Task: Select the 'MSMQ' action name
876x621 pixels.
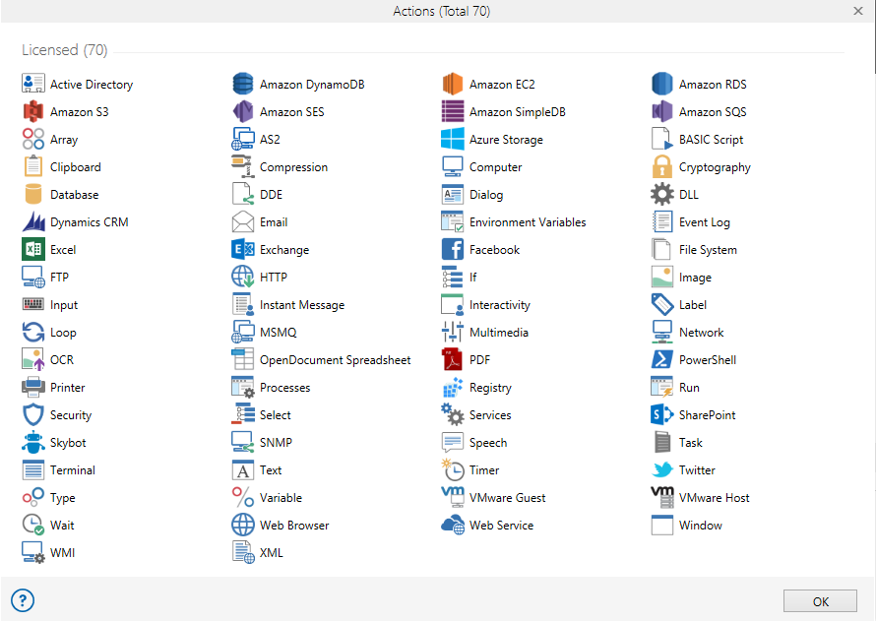Action: (279, 333)
